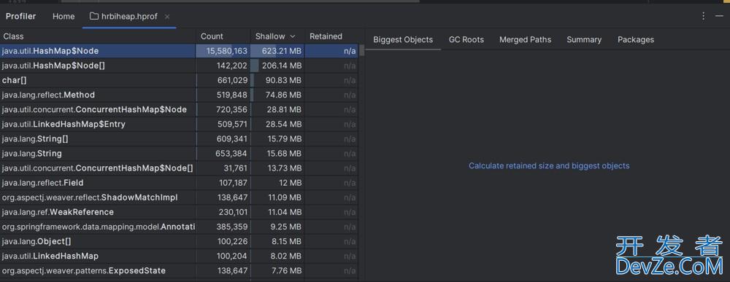Click the Profiler panel title

coord(21,16)
